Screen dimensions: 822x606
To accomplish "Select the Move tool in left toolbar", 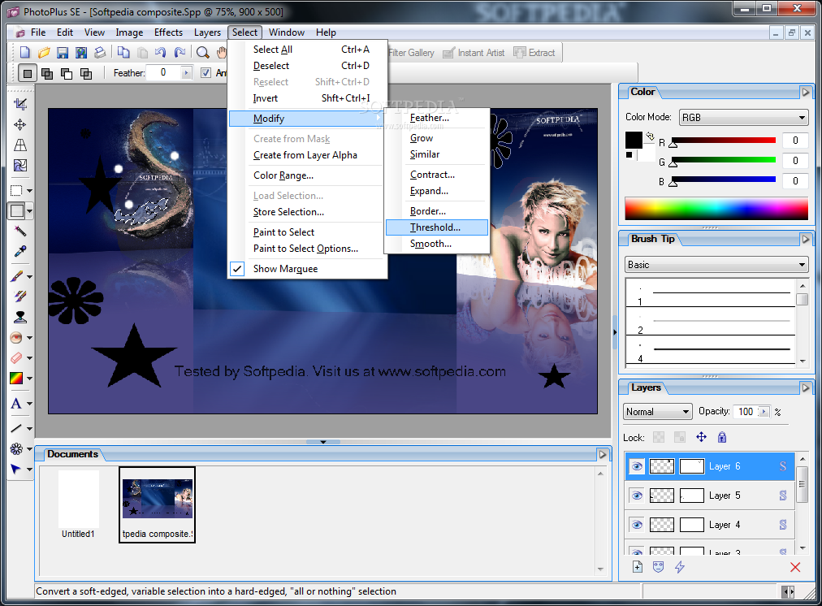I will [20, 125].
